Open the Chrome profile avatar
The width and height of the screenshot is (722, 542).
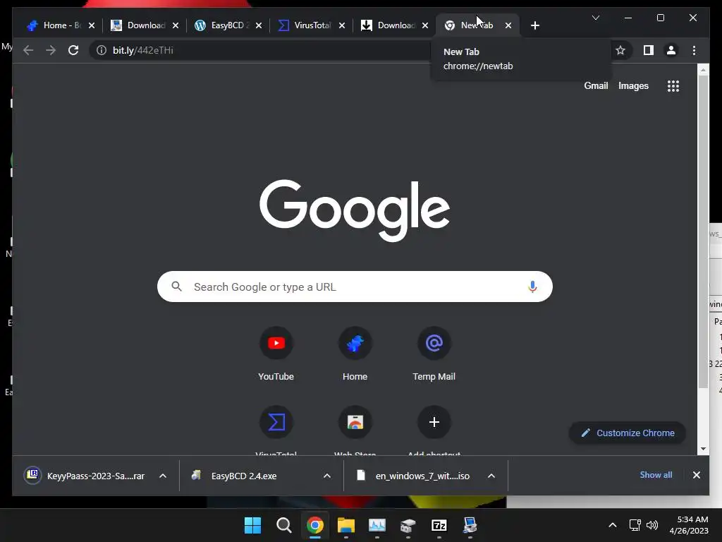671,50
